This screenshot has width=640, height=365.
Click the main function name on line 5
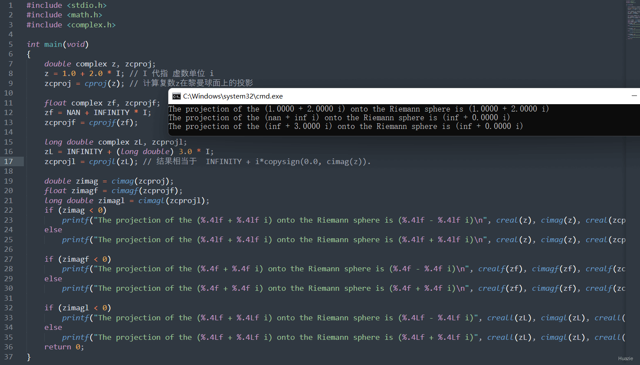pyautogui.click(x=53, y=44)
